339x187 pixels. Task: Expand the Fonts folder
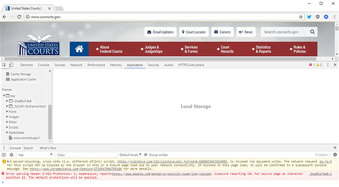tap(7, 111)
